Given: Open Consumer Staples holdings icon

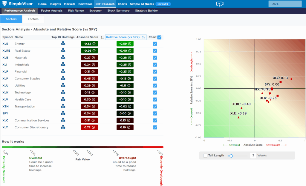Looking at the screenshot, I should click(x=63, y=79).
